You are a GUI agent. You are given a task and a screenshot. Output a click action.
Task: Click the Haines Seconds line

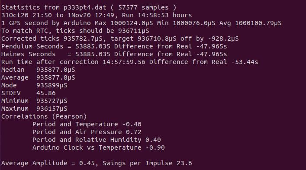[114, 54]
